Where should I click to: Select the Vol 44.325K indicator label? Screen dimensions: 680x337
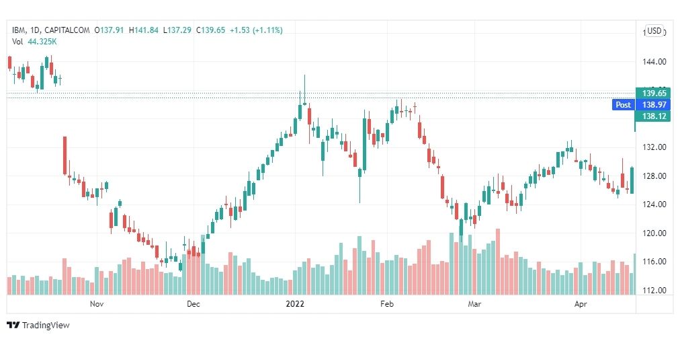(x=35, y=42)
